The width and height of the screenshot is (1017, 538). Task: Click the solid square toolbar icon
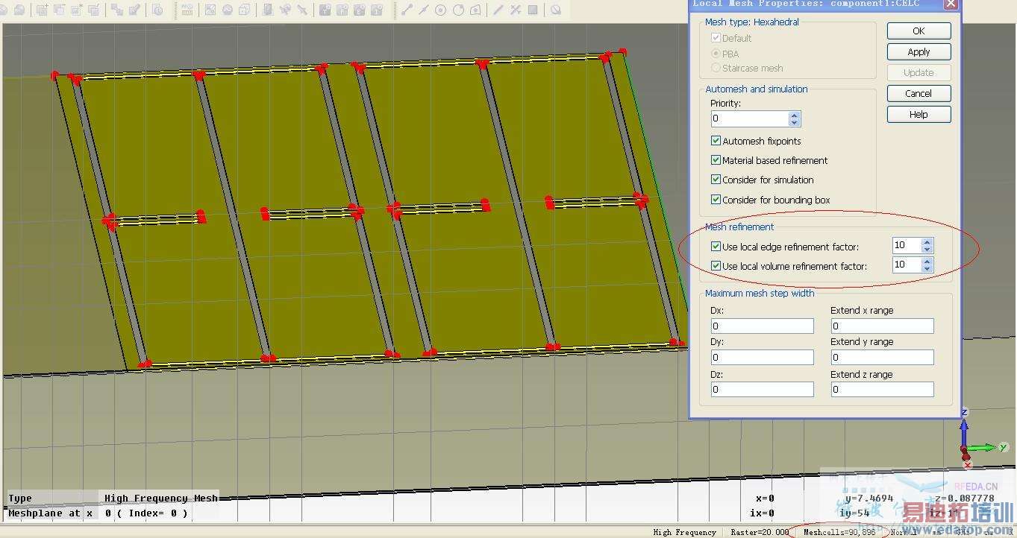(x=533, y=10)
